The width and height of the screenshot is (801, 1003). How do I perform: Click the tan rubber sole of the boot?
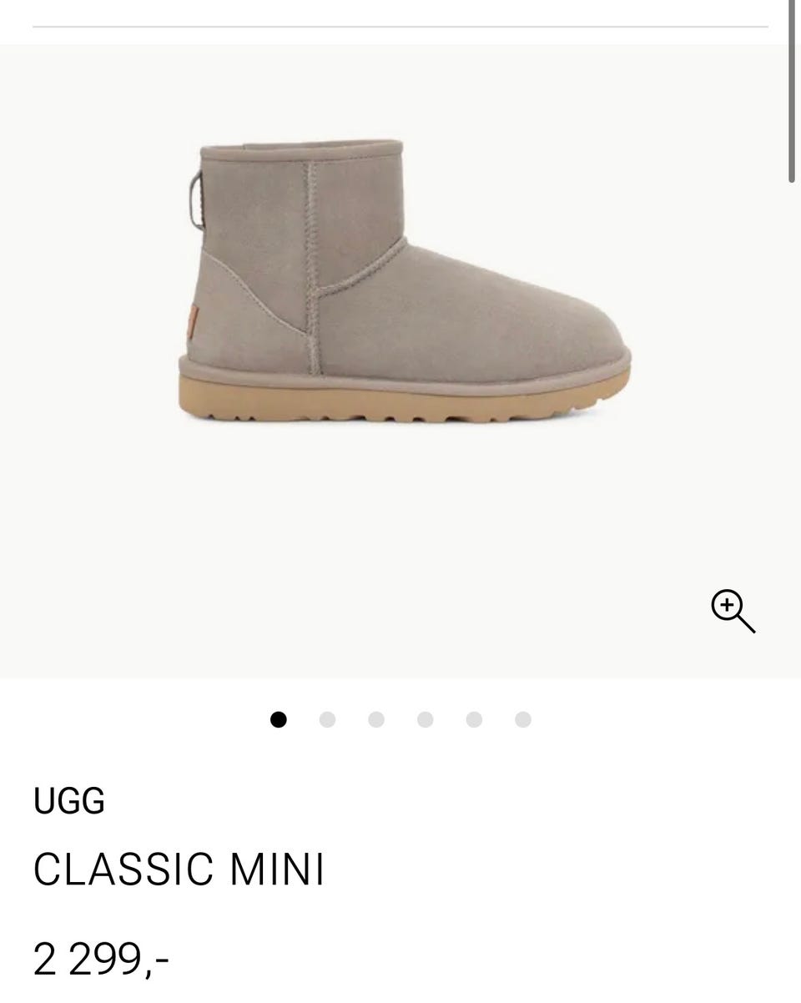tap(404, 398)
